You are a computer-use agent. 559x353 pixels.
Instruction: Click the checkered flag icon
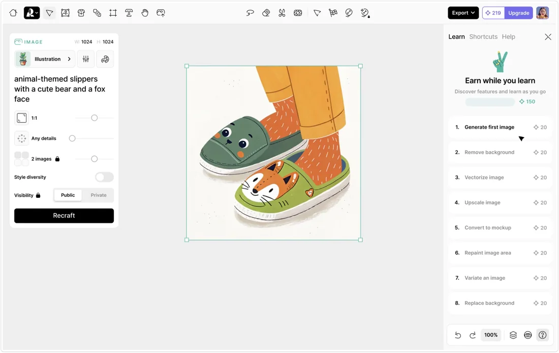(x=333, y=13)
